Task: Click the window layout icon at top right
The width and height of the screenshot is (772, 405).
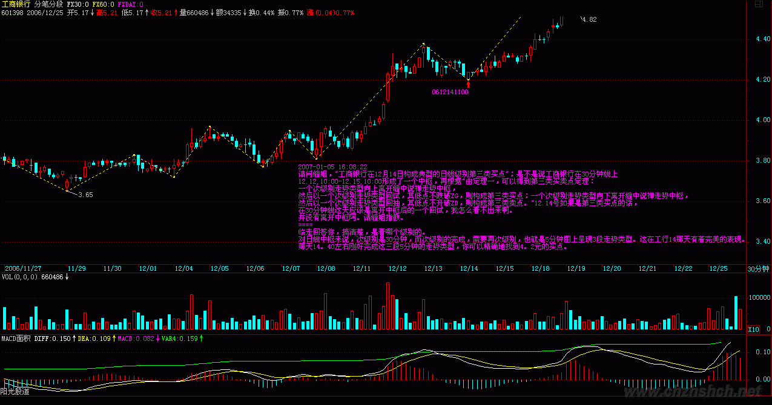Action: tap(758, 4)
